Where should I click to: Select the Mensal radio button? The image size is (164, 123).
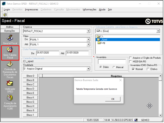[114, 67]
